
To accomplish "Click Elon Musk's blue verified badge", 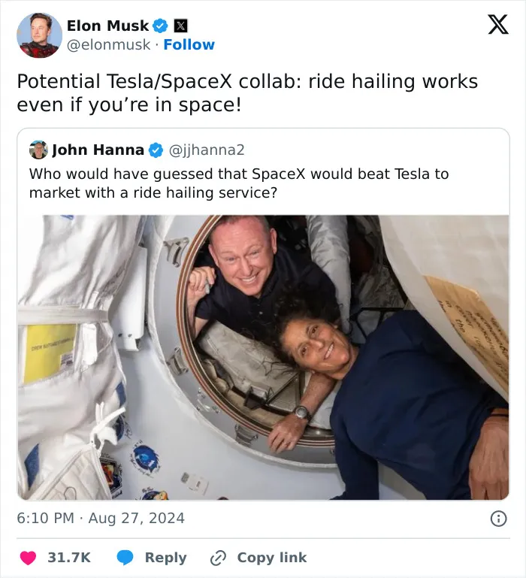I will pos(160,26).
